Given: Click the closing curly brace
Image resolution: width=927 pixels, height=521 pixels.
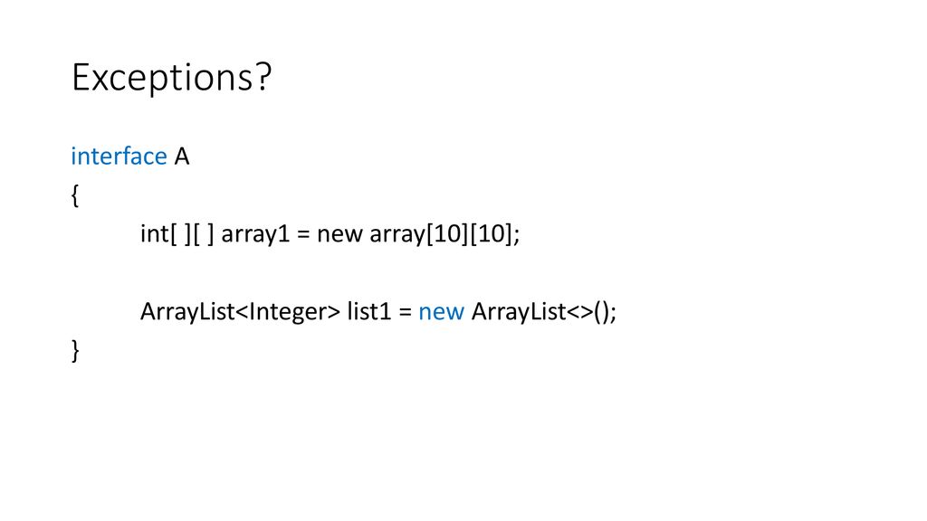Looking at the screenshot, I should coord(75,351).
